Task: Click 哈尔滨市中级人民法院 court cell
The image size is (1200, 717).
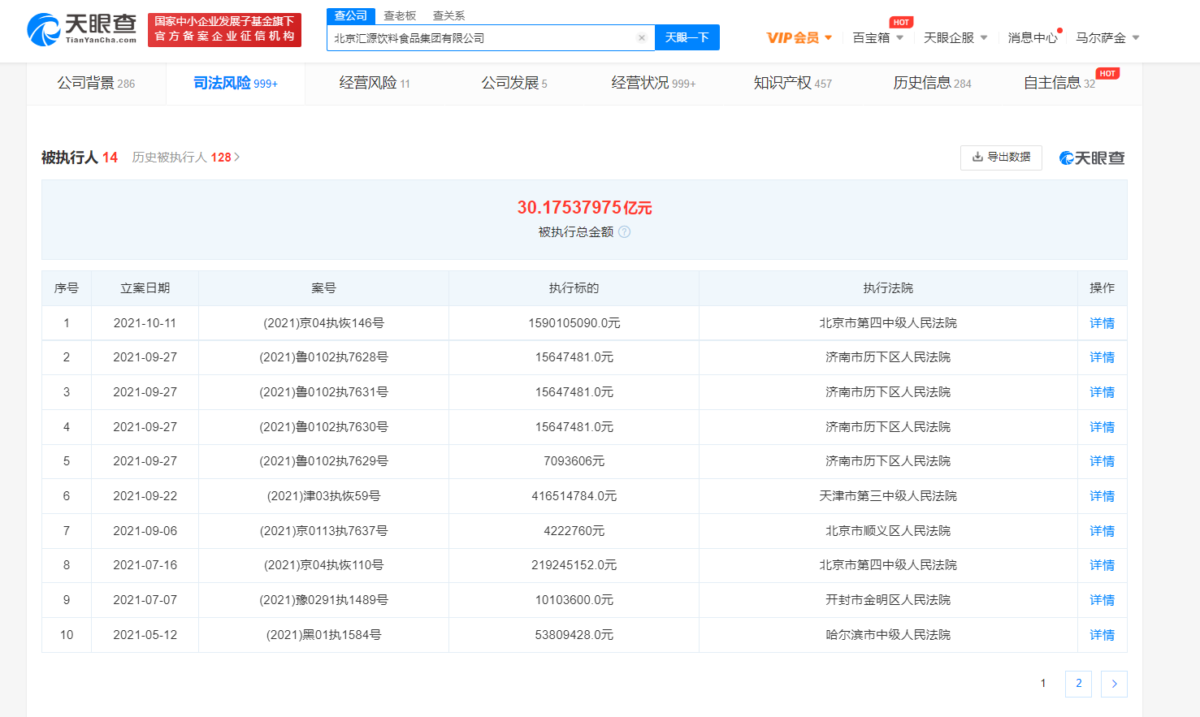Action: (x=888, y=635)
